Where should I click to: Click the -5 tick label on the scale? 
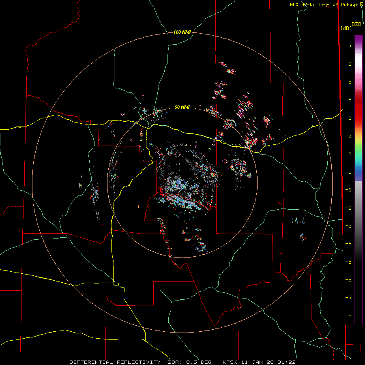pyautogui.click(x=348, y=262)
